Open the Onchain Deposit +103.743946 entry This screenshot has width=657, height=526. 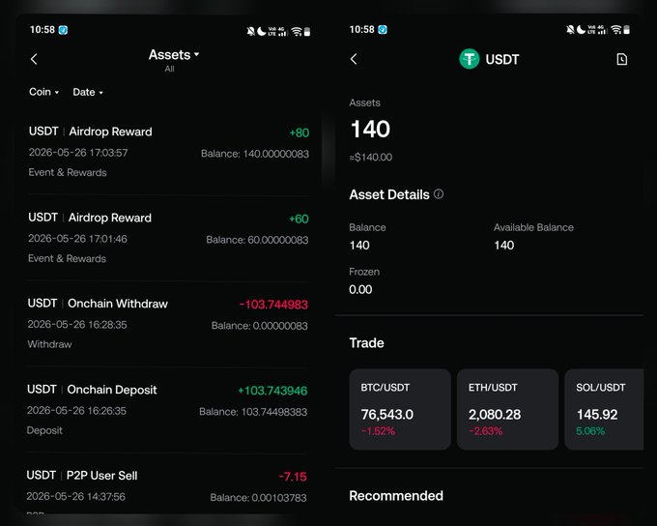point(167,410)
